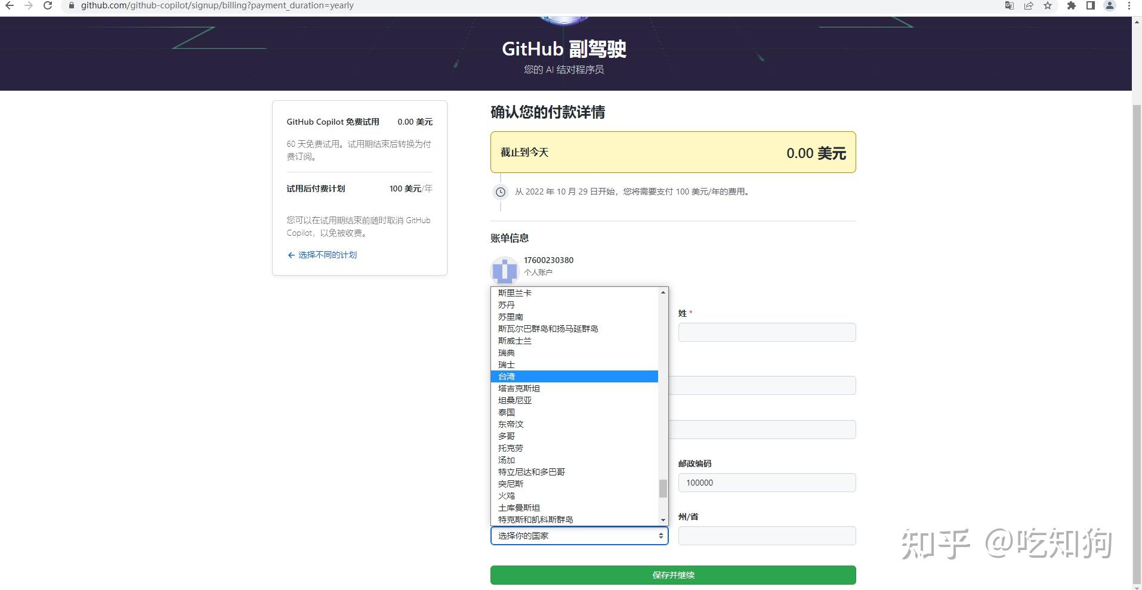Choose 瑞士 in the country list

click(x=575, y=364)
